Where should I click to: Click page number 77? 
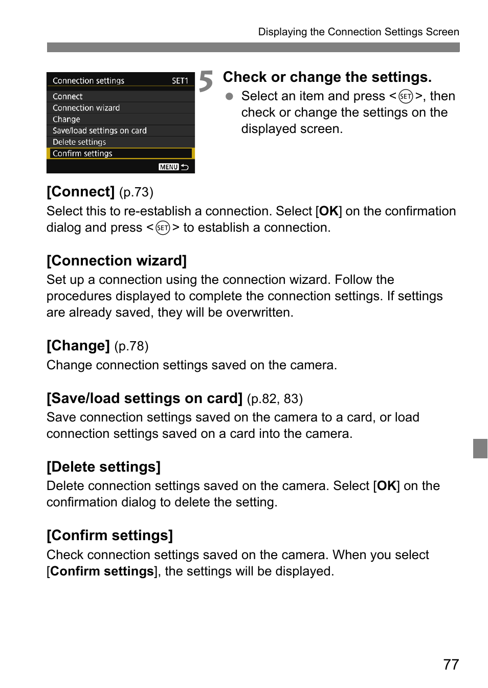[x=451, y=664]
